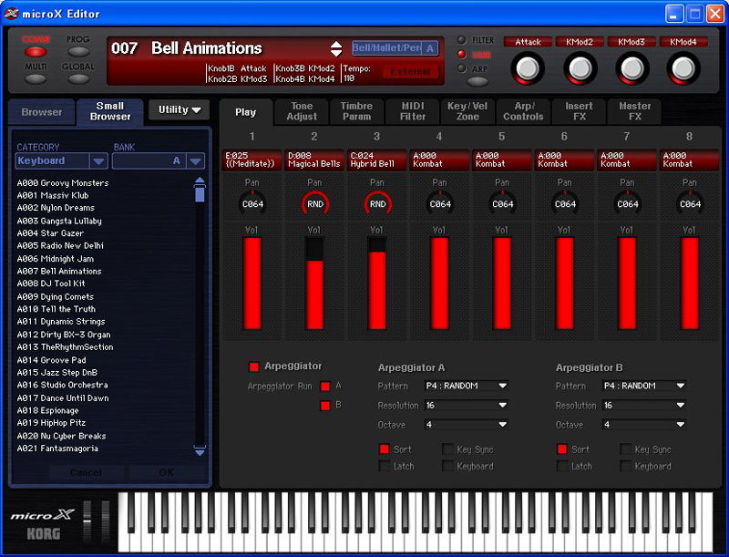Click the KORG microX logo
729x557 pixels.
pyautogui.click(x=38, y=522)
